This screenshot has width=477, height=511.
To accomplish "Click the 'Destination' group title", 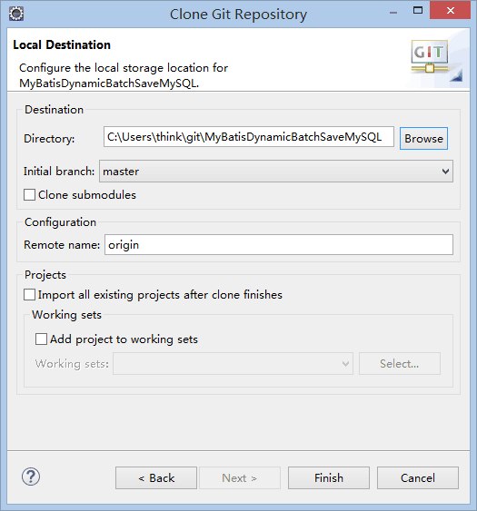I will (x=55, y=110).
